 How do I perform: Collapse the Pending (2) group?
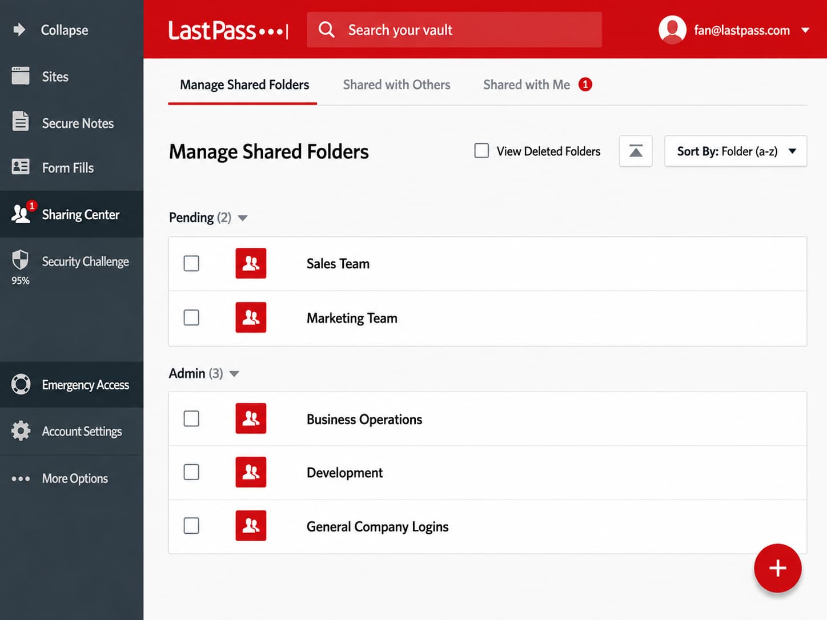243,218
